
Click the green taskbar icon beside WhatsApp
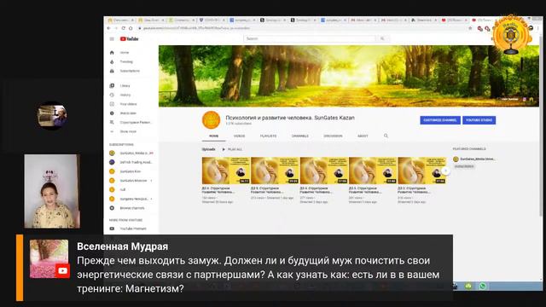coord(468,287)
